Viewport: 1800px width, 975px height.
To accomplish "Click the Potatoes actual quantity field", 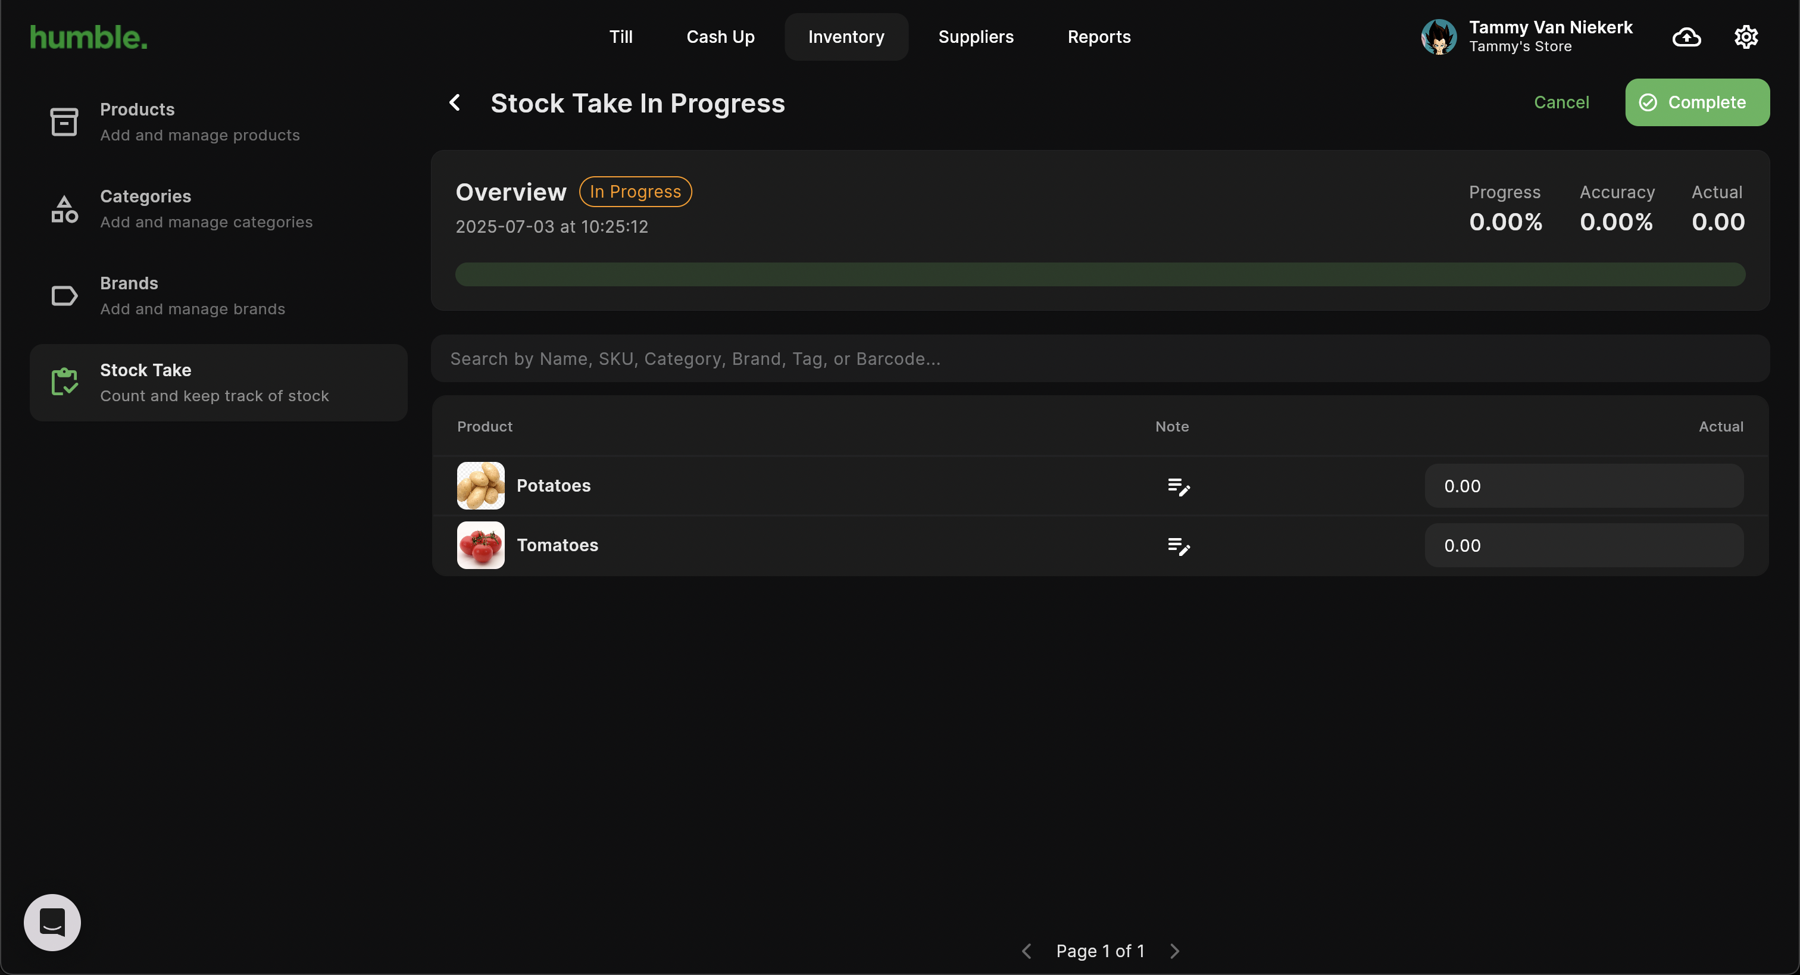I will pyautogui.click(x=1584, y=486).
